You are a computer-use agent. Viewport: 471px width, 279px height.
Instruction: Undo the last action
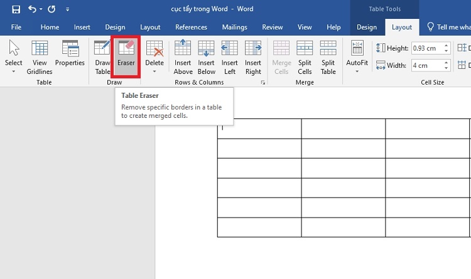pyautogui.click(x=32, y=9)
